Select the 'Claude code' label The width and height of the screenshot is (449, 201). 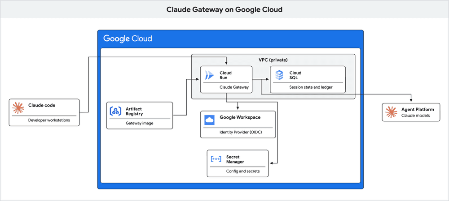click(x=42, y=105)
